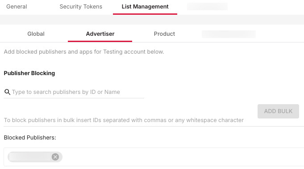Open the General tab
Image resolution: width=304 pixels, height=169 pixels.
pos(17,7)
